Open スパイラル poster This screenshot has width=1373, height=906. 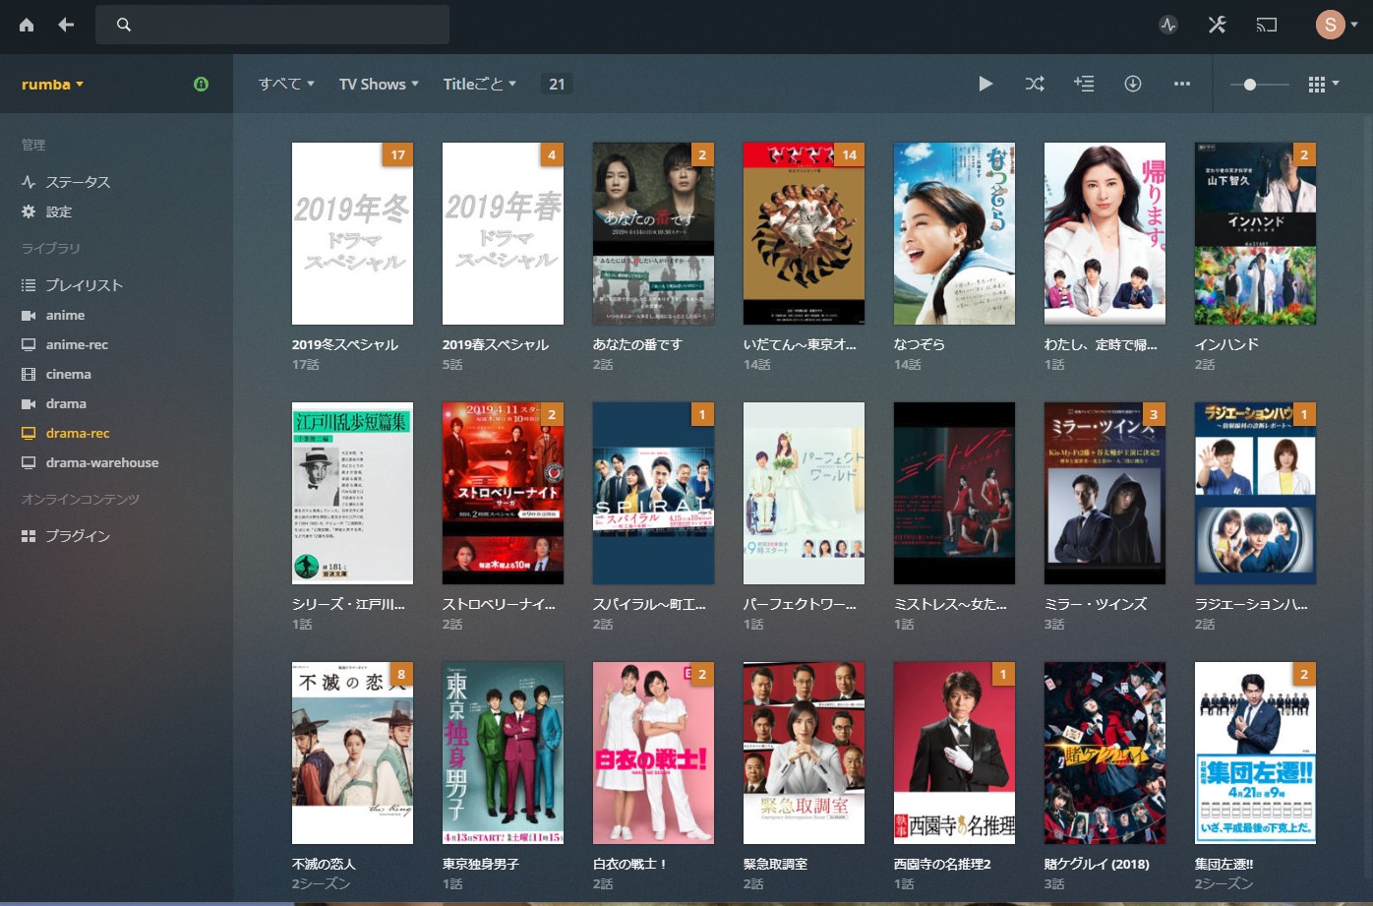point(653,493)
